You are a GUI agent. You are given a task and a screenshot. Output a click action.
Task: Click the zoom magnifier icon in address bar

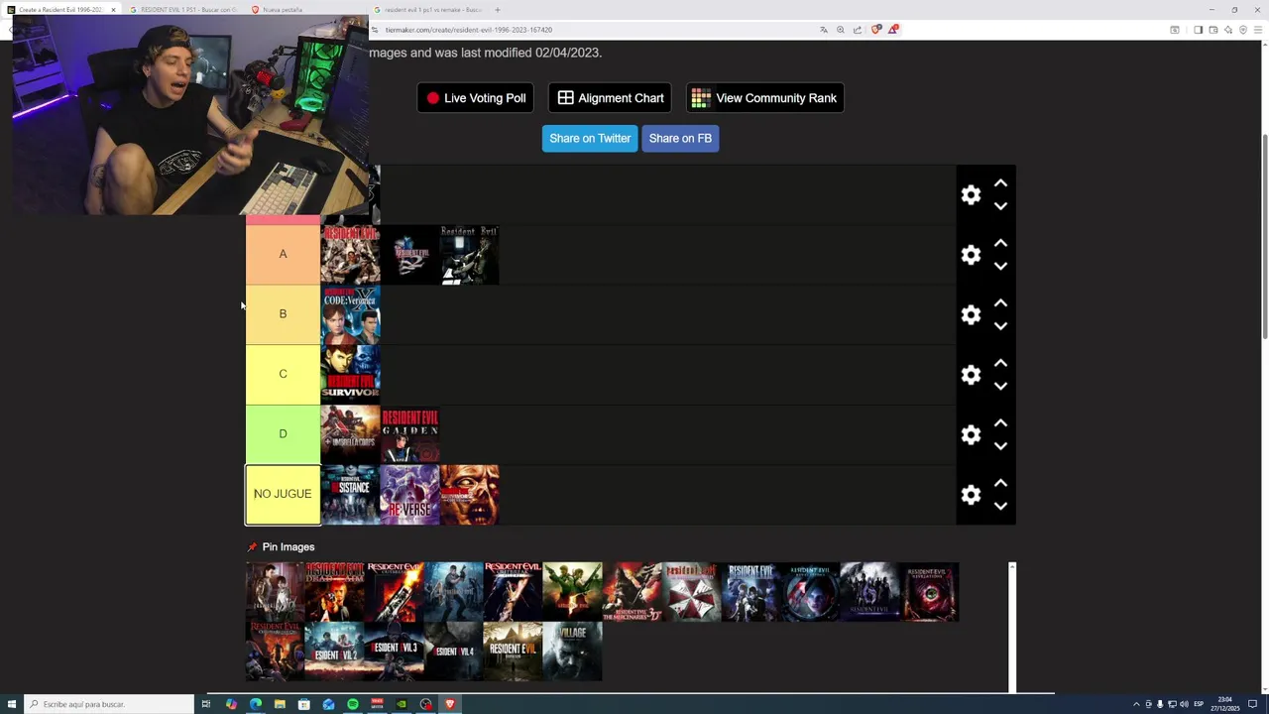841,30
